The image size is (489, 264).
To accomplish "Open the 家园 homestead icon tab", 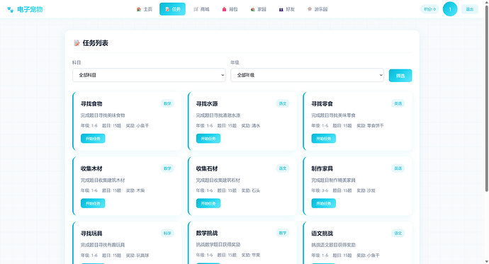I will pyautogui.click(x=258, y=9).
